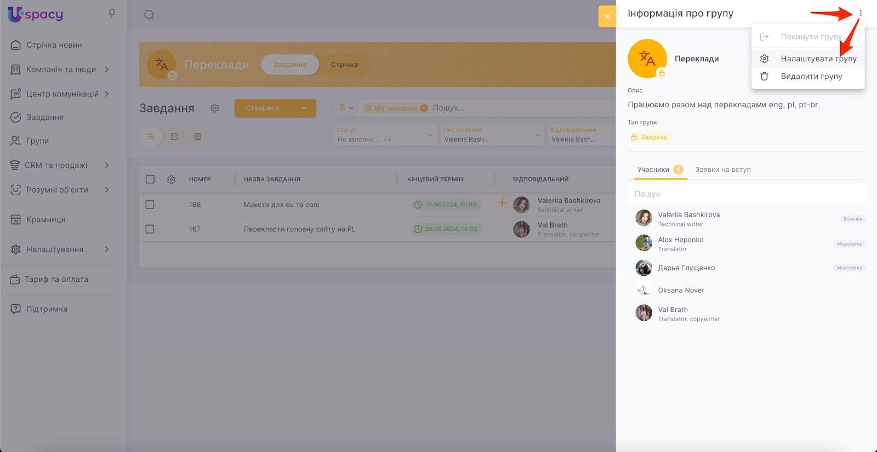
Task: Open task Макети для eu та com
Action: pyautogui.click(x=281, y=205)
